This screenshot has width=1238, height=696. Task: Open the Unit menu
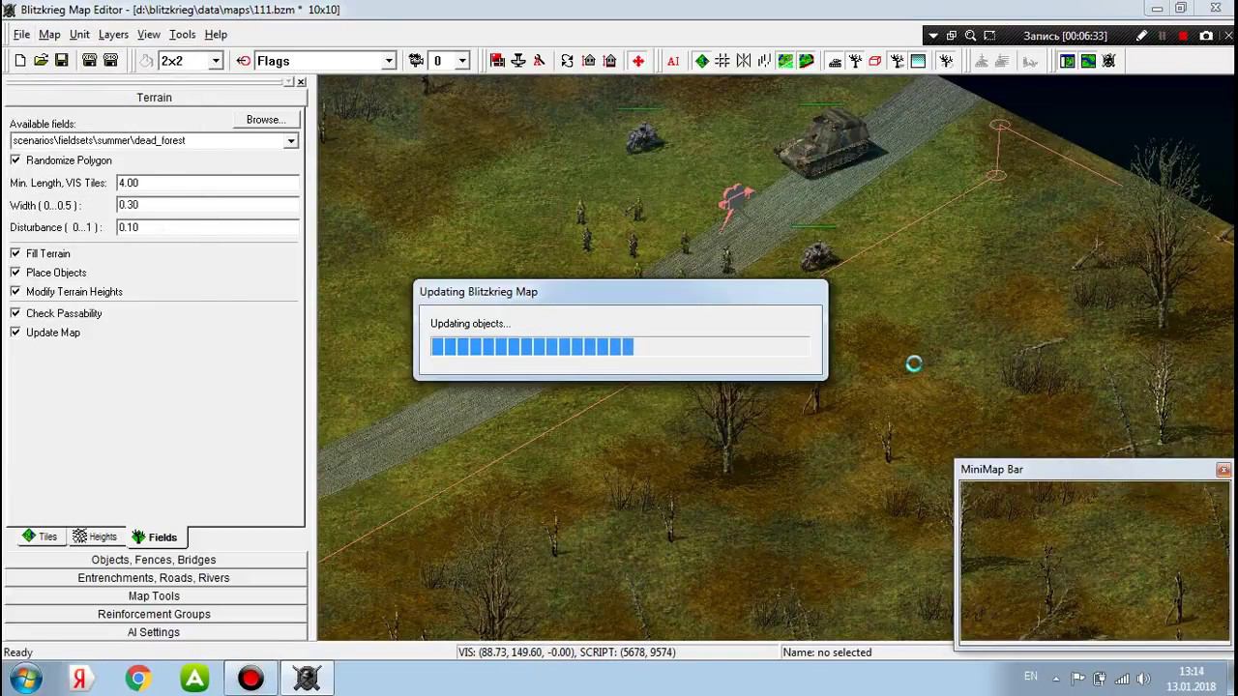[x=79, y=35]
